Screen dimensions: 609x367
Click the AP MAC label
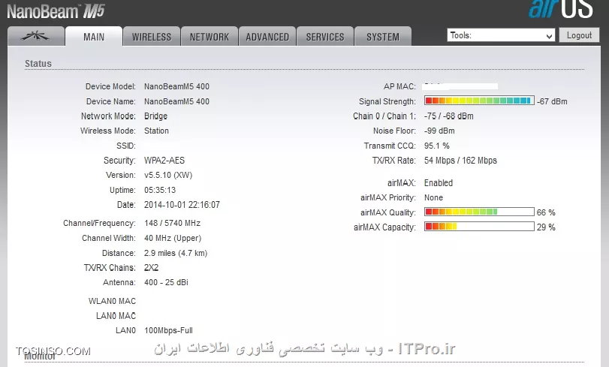click(x=399, y=86)
